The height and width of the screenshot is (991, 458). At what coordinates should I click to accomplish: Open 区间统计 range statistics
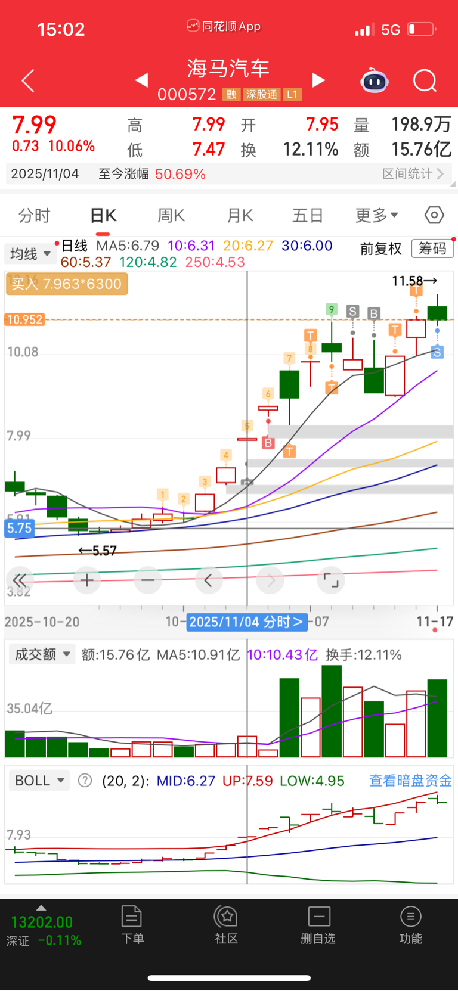click(413, 174)
